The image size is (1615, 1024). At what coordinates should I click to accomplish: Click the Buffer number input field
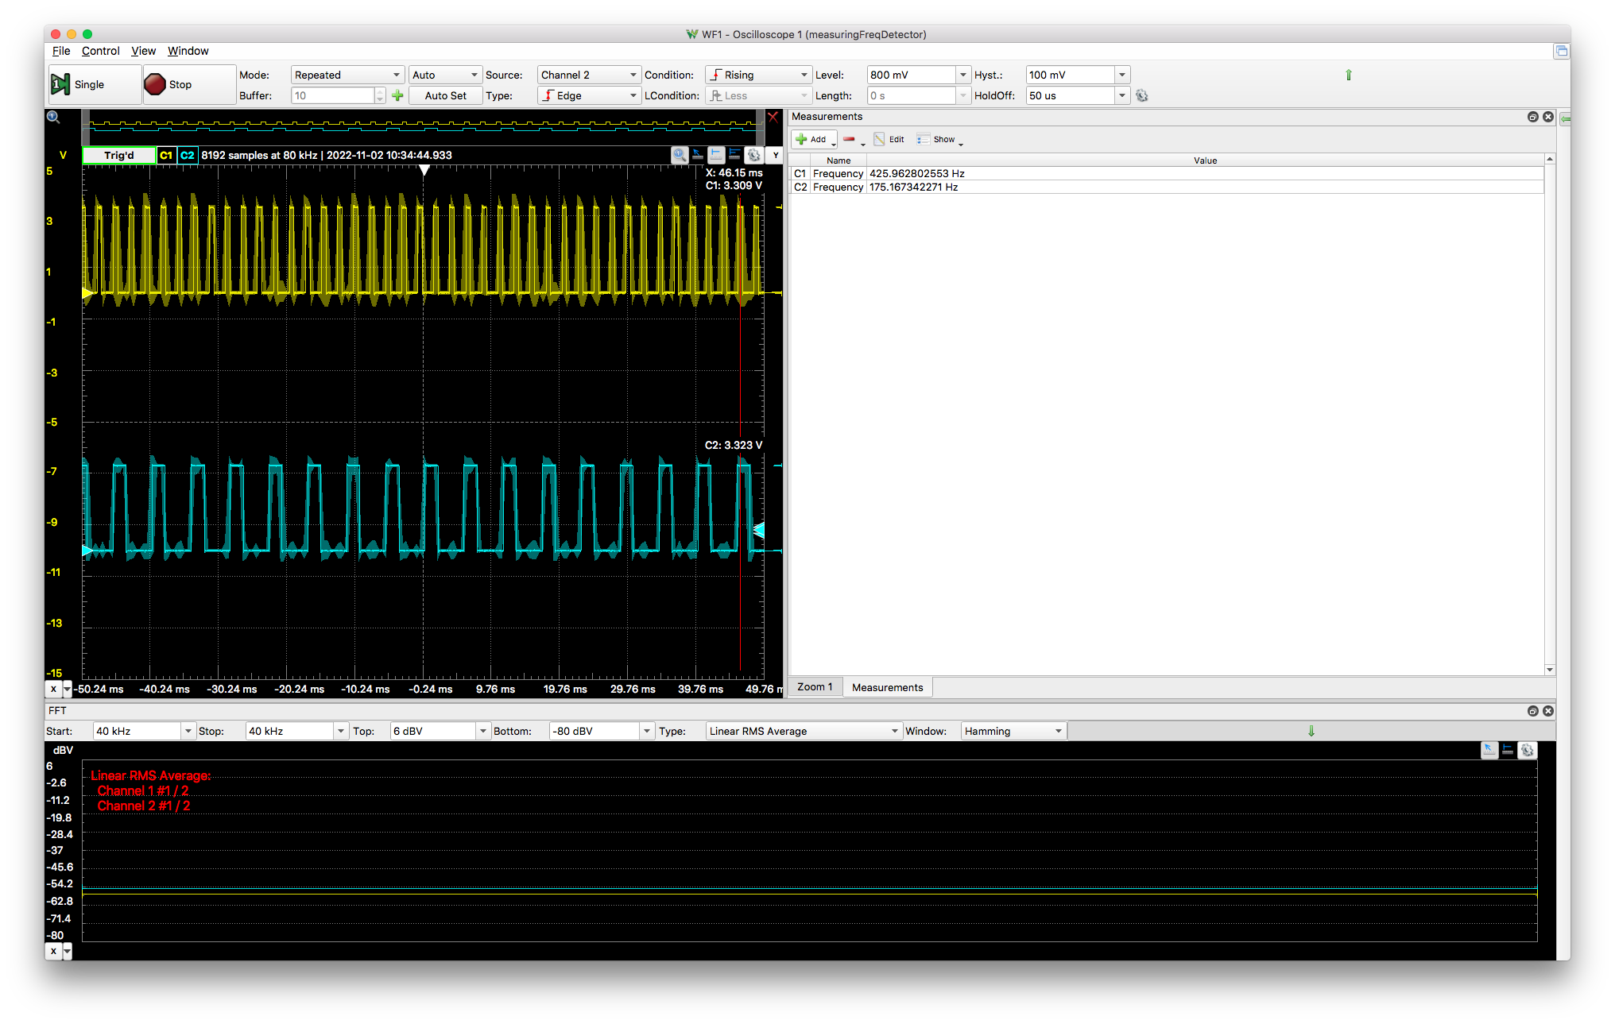pos(332,95)
